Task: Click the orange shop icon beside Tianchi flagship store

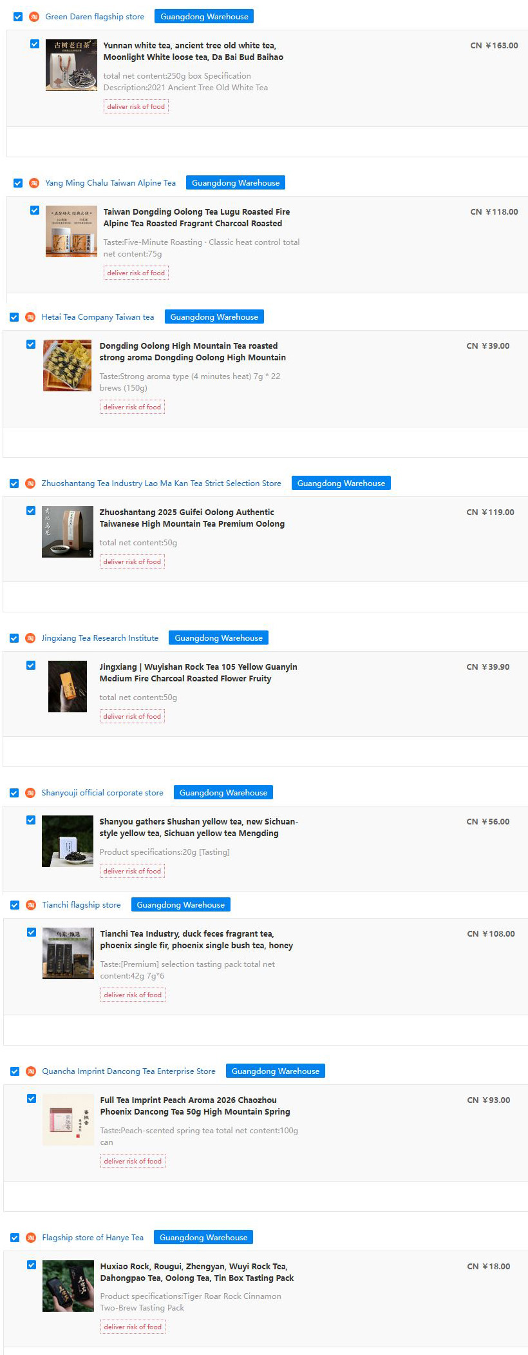Action: click(31, 905)
